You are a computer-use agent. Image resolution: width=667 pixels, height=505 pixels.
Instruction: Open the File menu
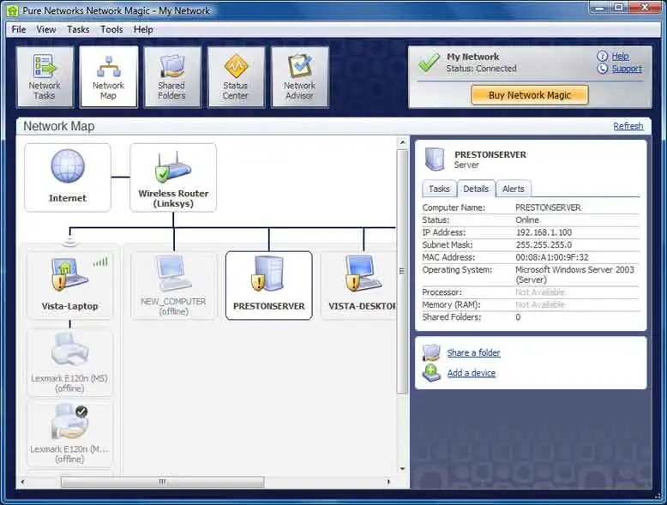click(19, 29)
